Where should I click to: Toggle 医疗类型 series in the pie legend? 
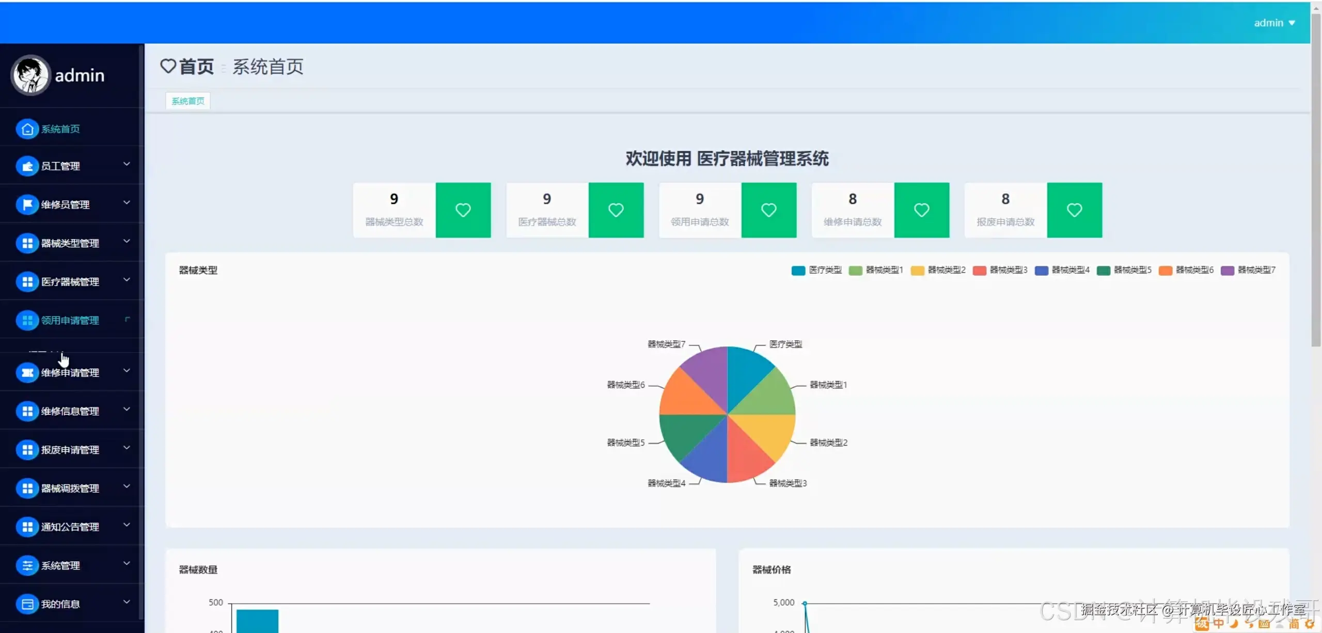816,270
